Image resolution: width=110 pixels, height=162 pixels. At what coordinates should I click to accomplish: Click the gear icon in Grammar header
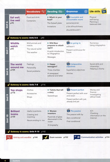pos(86,11)
